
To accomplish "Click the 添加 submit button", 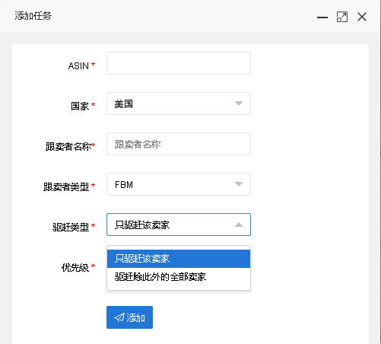I will [129, 317].
